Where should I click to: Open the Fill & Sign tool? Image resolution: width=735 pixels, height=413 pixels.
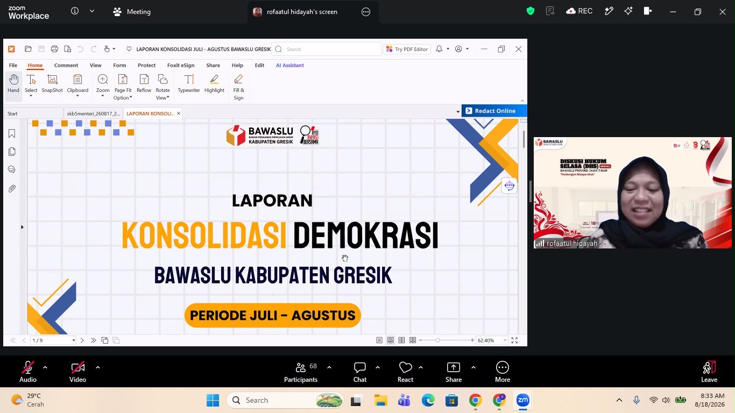(238, 87)
